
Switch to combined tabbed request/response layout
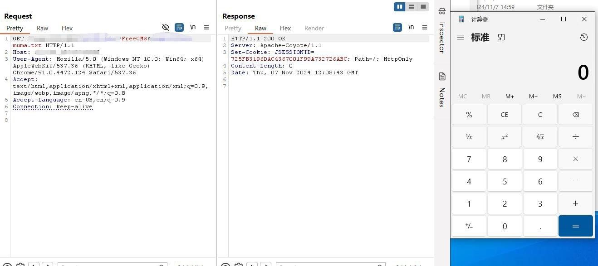tap(423, 7)
